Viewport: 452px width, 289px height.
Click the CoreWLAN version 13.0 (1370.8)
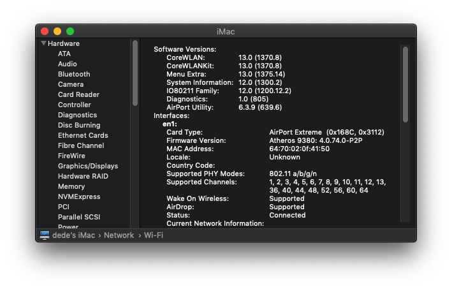(x=260, y=57)
